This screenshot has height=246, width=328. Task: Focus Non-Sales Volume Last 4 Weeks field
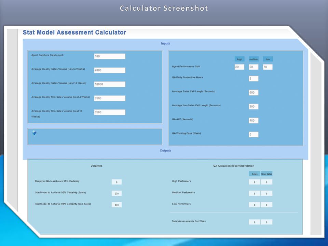(x=110, y=98)
